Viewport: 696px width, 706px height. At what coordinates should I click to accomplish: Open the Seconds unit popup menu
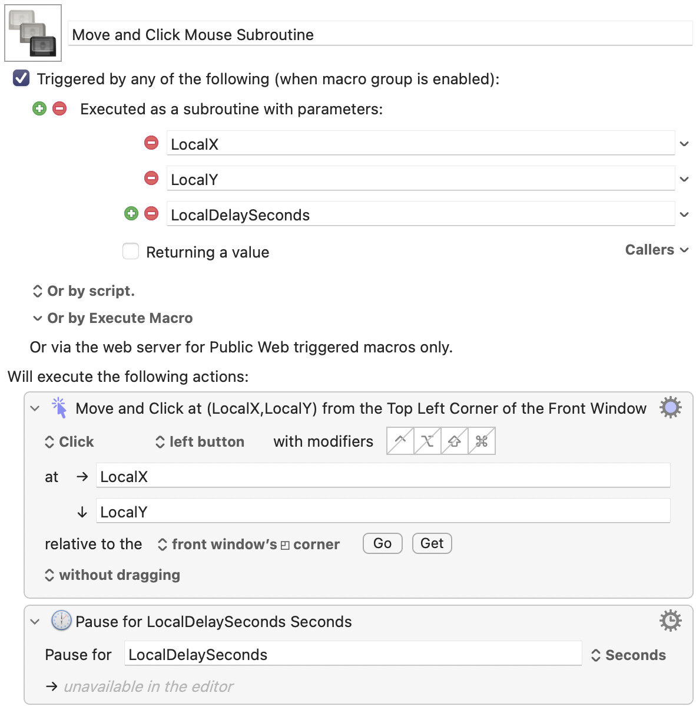[629, 655]
